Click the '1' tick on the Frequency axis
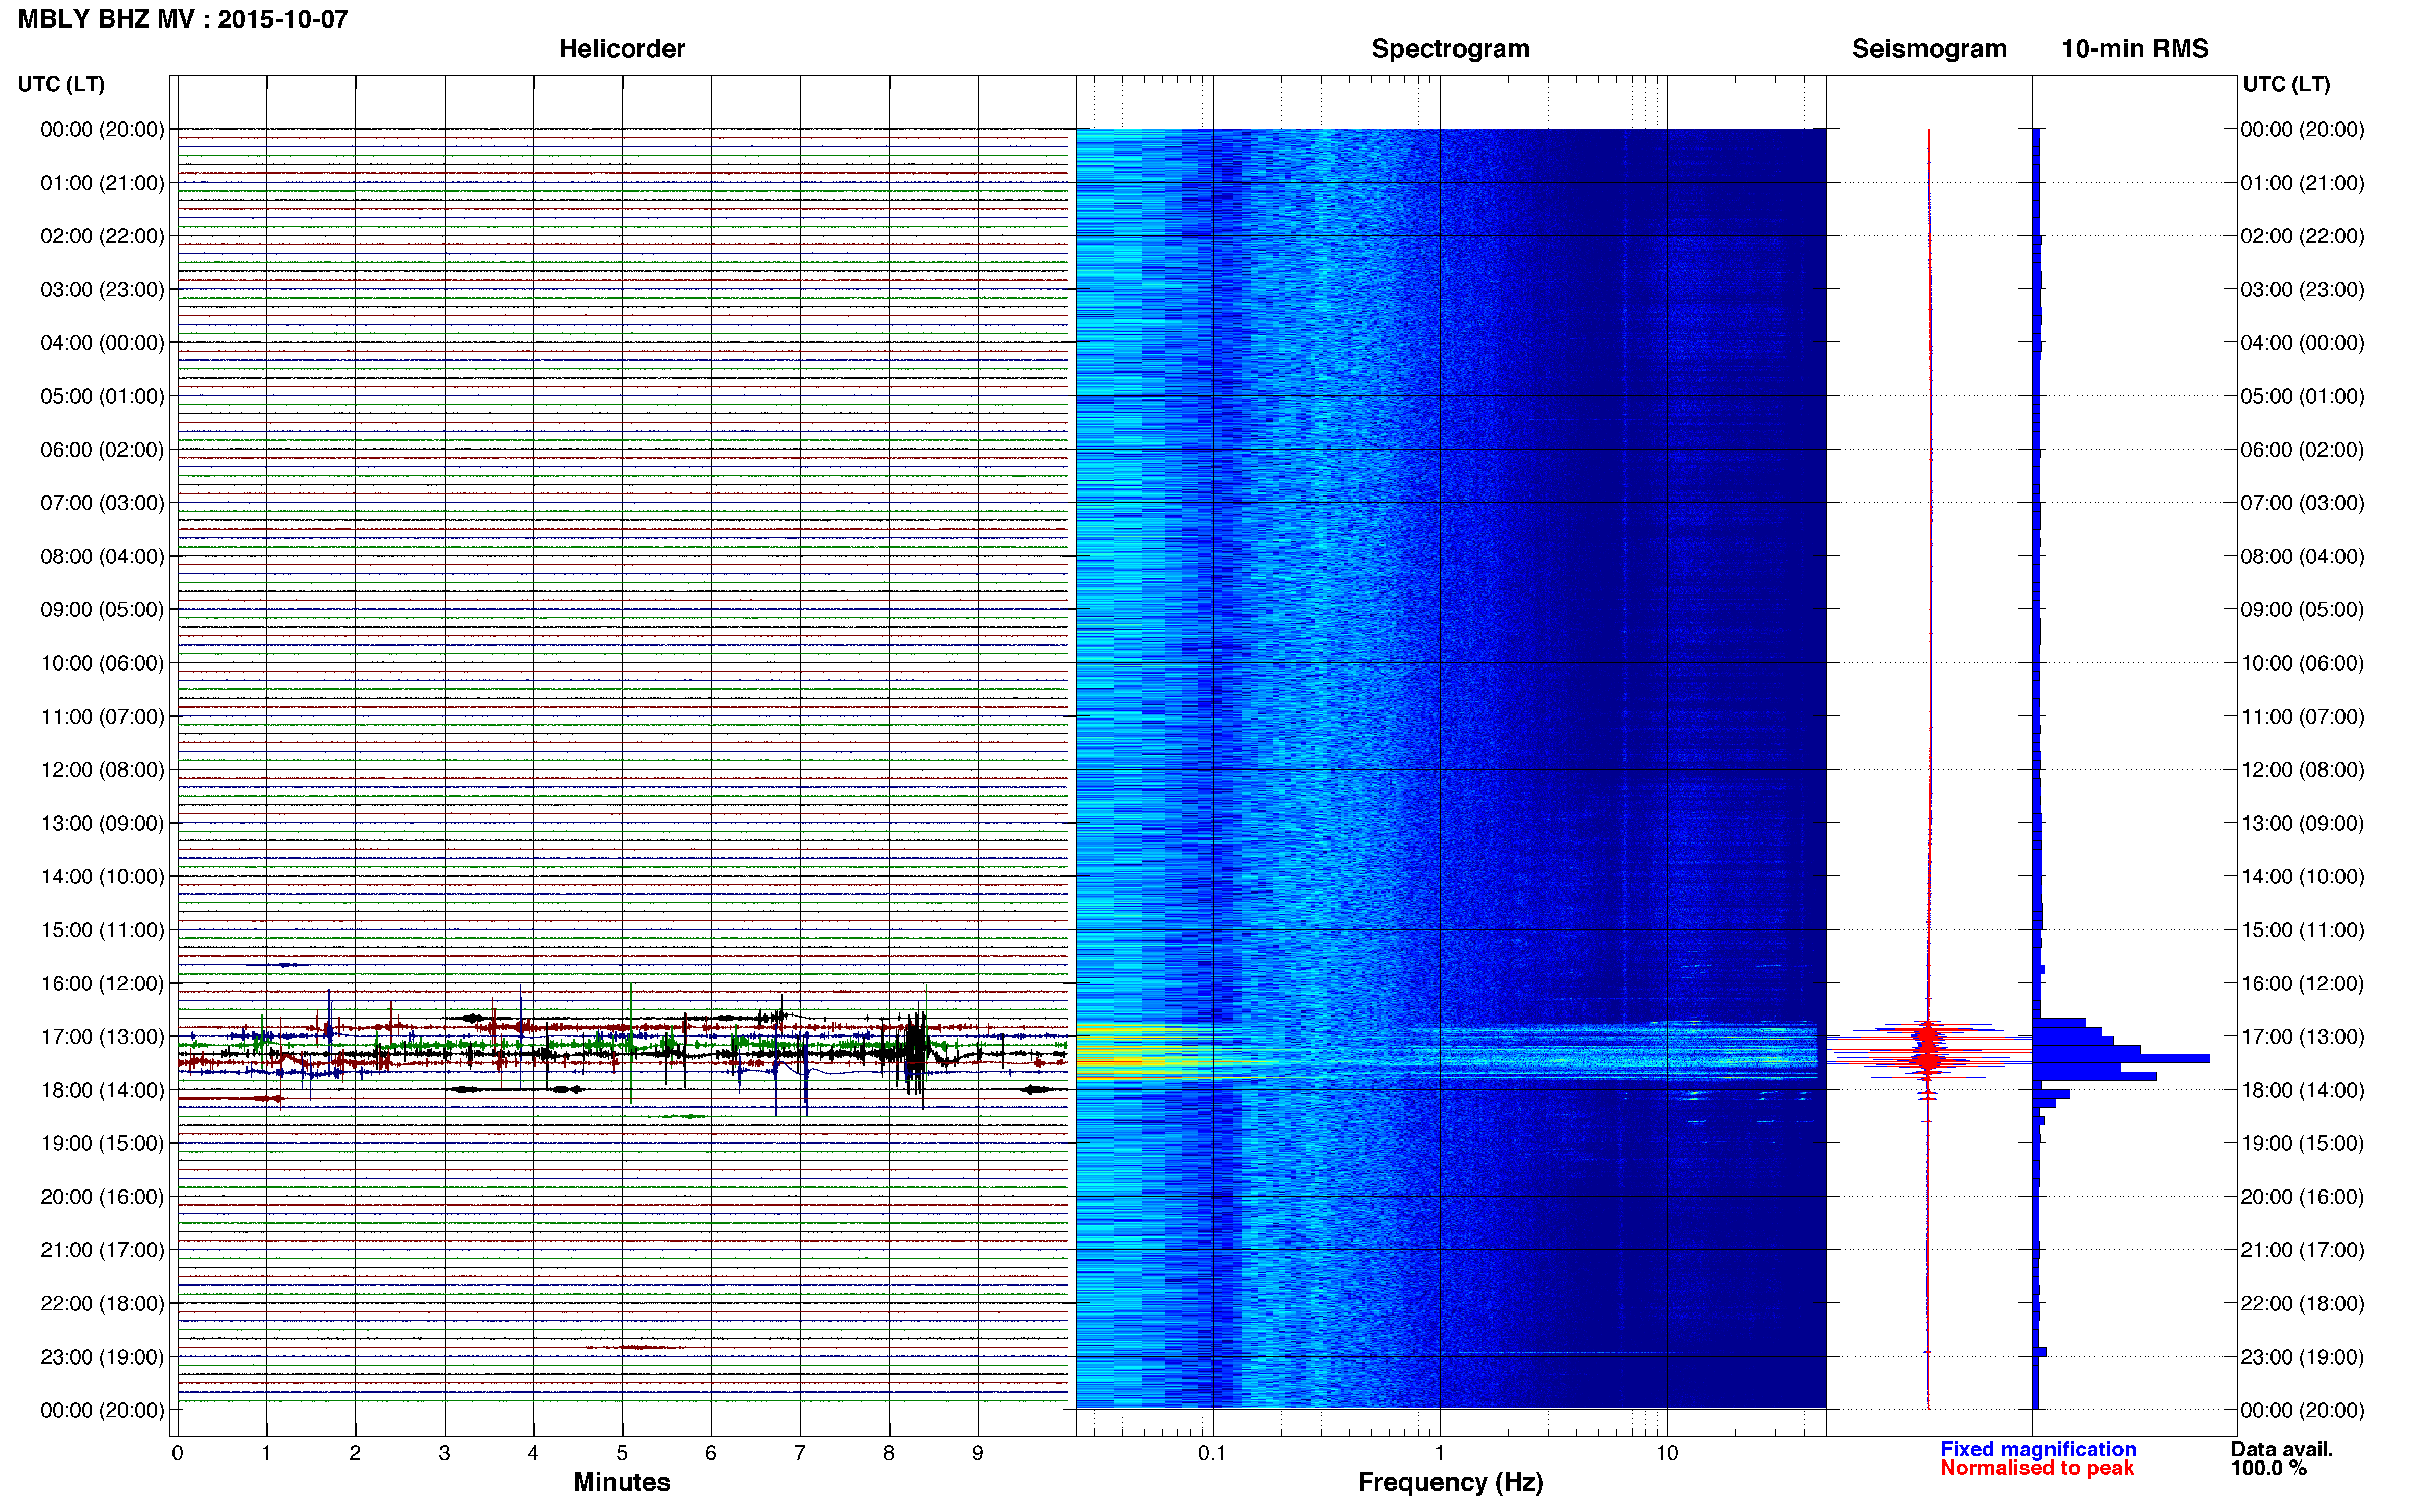The height and width of the screenshot is (1512, 2419). click(1439, 1454)
